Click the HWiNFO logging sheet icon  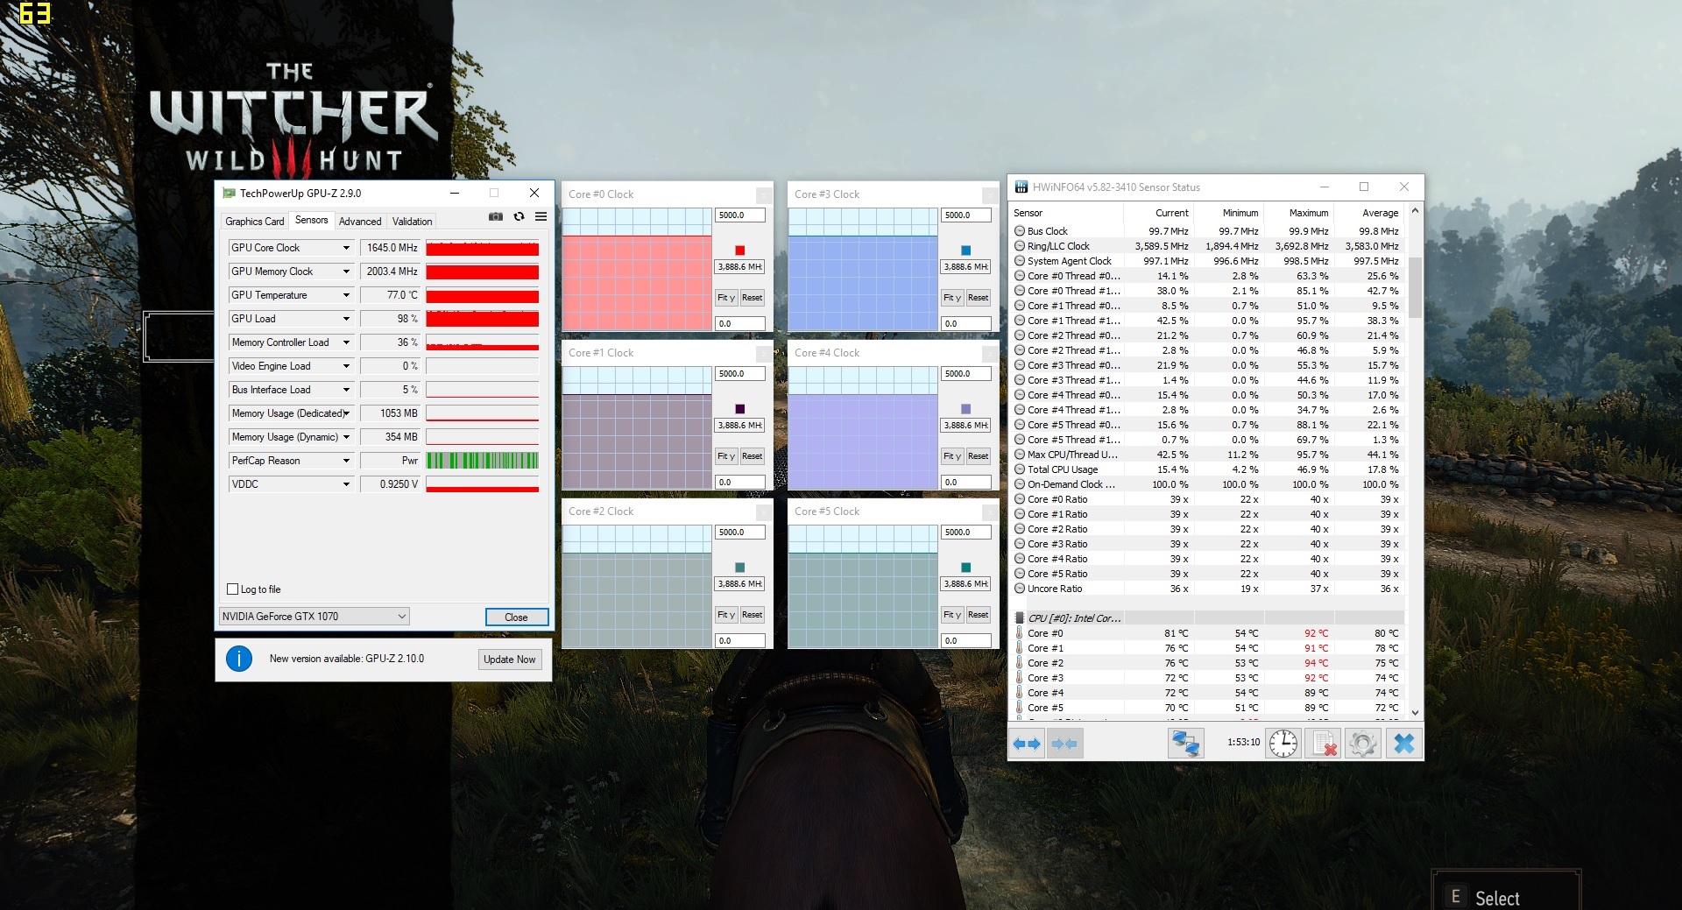(x=1324, y=744)
